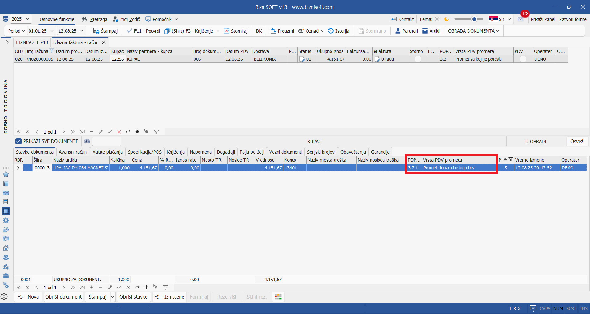
Task: Open Istorija history icon
Action: [x=331, y=31]
